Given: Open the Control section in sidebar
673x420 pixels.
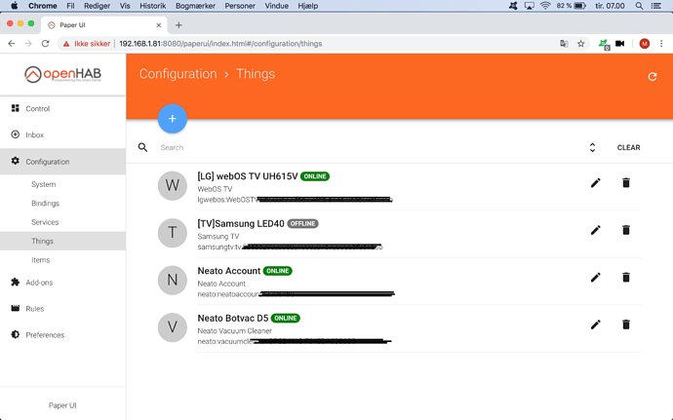Looking at the screenshot, I should [x=62, y=108].
